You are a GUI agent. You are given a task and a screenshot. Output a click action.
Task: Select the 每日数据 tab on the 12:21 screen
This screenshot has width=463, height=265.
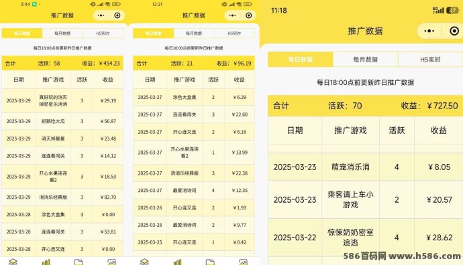(x=153, y=33)
